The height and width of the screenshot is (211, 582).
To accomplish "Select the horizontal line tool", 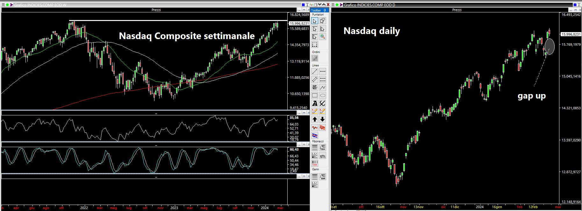I will 322,71.
